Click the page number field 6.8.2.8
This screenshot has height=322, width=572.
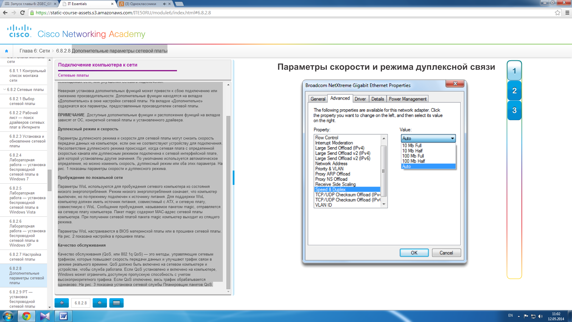click(x=81, y=303)
